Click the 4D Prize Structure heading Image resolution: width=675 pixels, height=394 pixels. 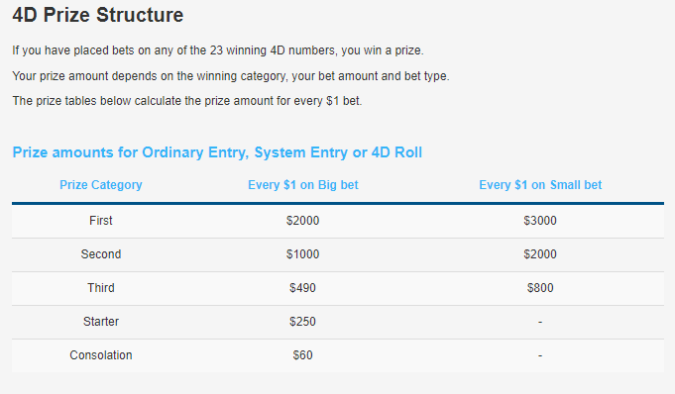pyautogui.click(x=98, y=15)
